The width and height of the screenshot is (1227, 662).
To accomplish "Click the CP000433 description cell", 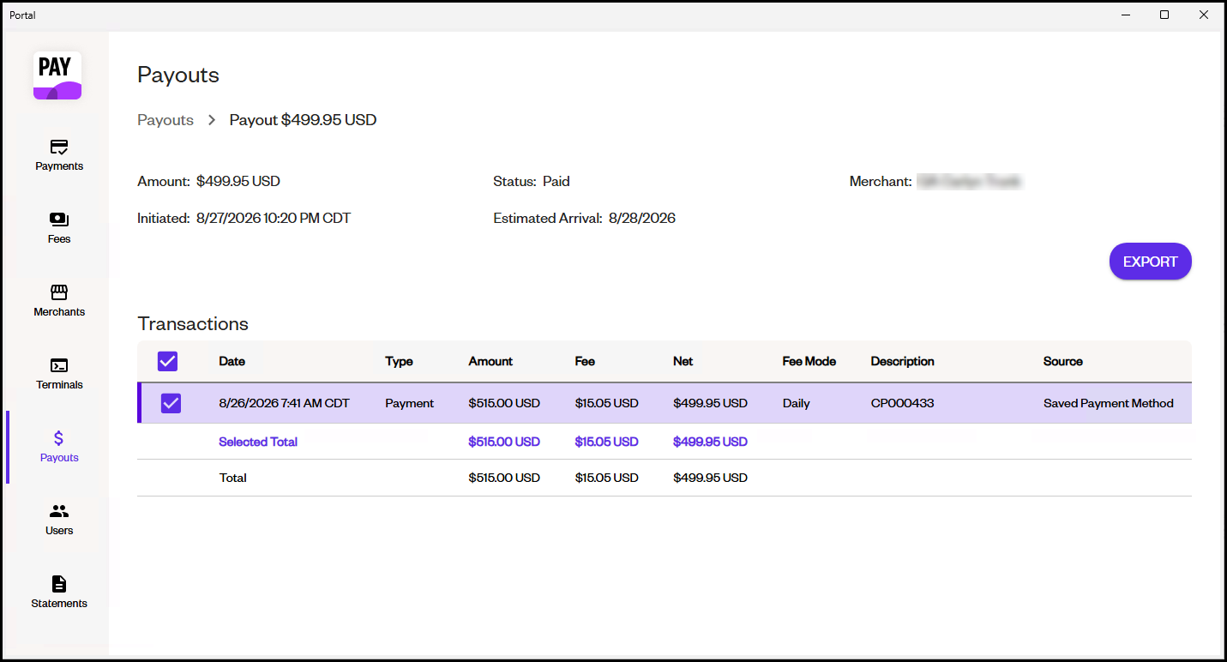I will [x=902, y=403].
